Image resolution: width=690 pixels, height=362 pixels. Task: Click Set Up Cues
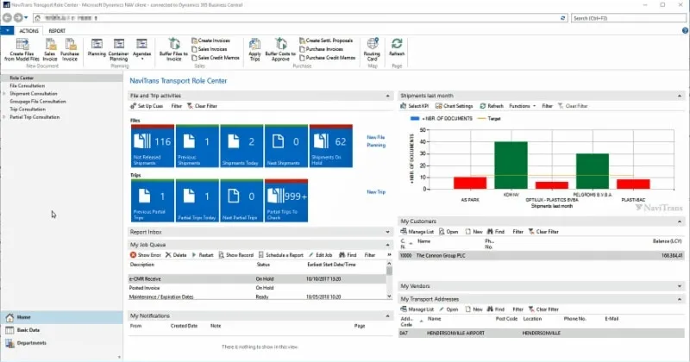click(x=147, y=106)
